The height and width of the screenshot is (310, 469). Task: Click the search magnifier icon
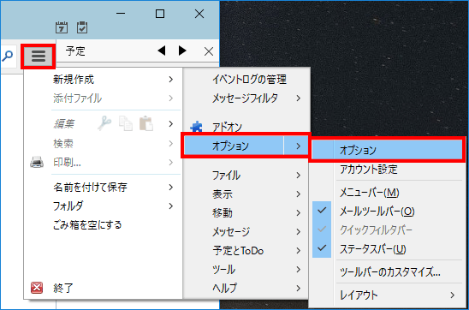[x=7, y=56]
